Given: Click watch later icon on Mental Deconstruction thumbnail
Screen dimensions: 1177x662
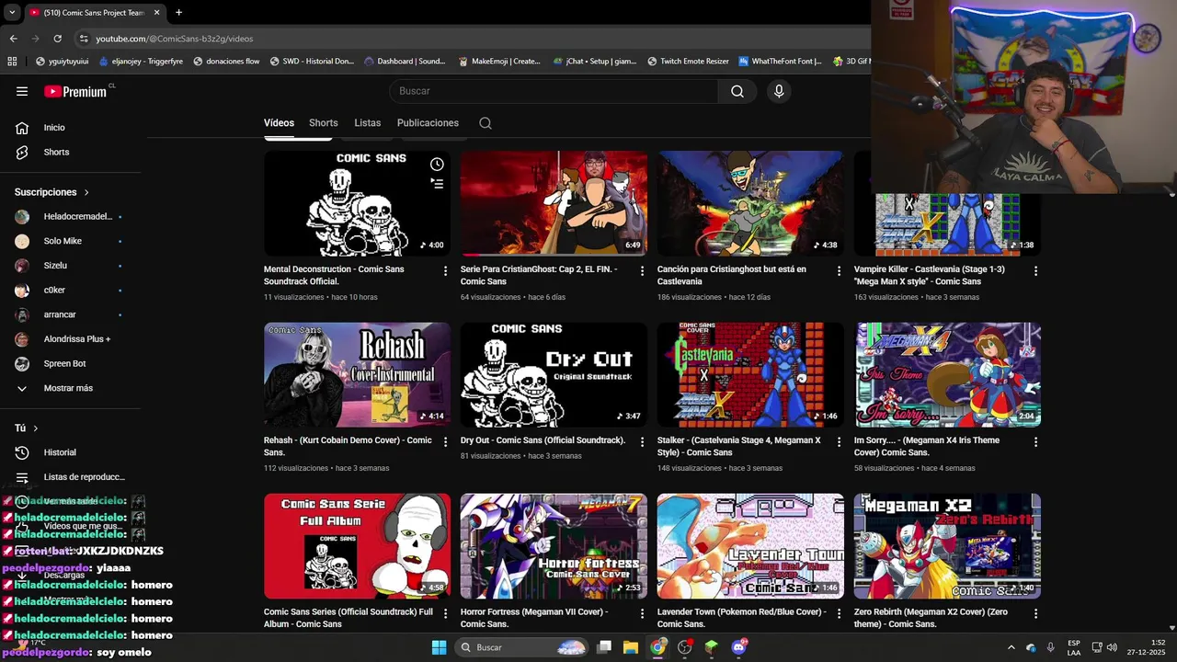Looking at the screenshot, I should click(437, 165).
